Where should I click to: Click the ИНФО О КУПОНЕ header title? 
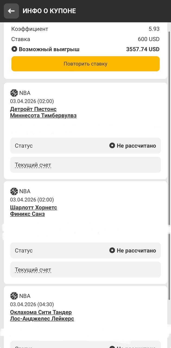click(49, 11)
